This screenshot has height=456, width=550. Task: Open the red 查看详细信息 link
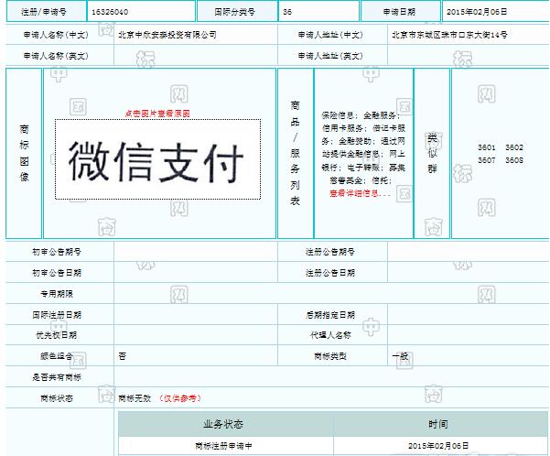click(x=360, y=193)
